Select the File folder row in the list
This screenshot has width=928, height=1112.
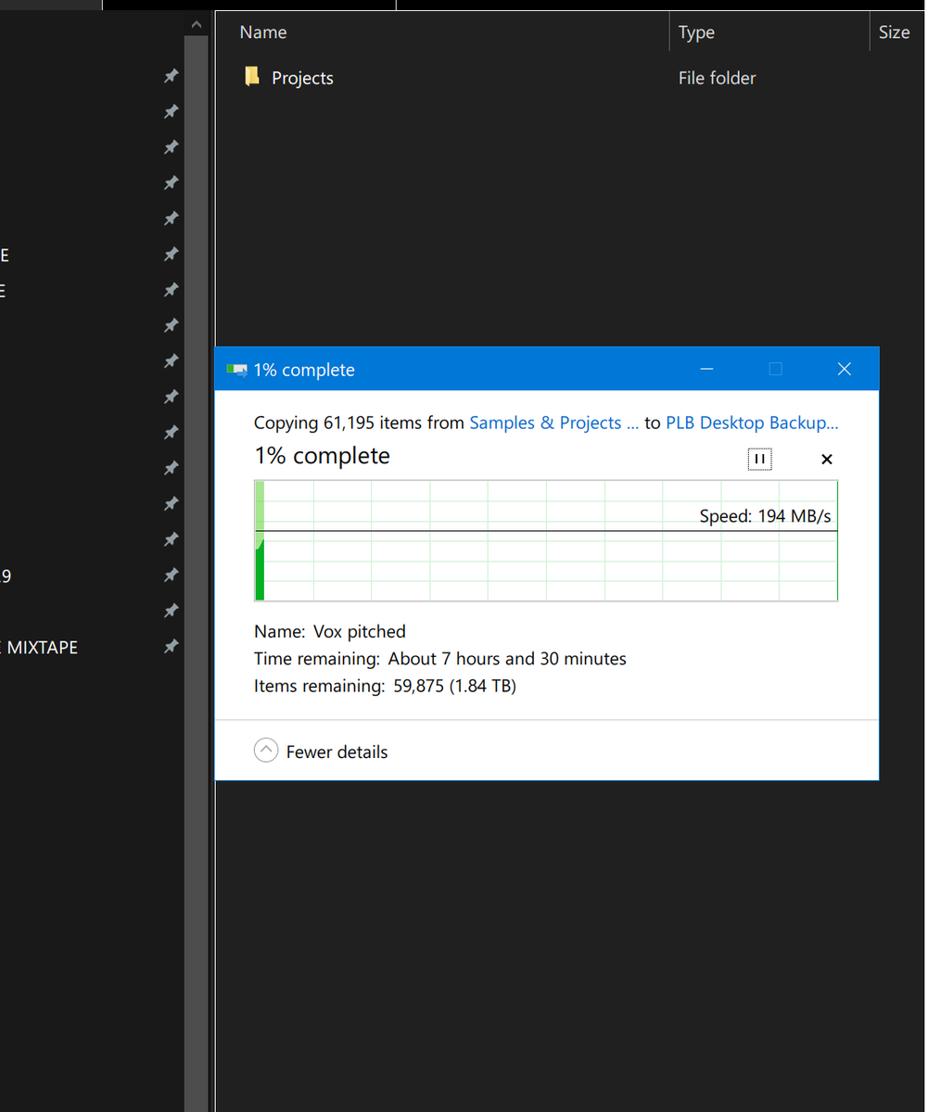click(717, 78)
